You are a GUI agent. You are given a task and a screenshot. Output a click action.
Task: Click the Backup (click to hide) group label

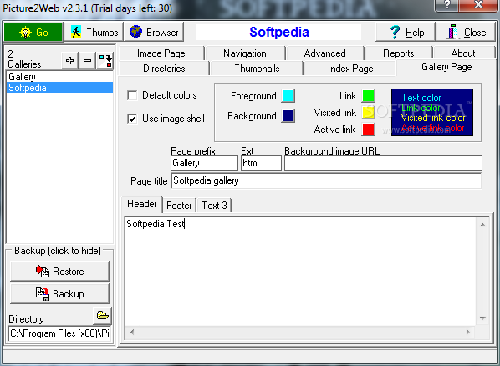(x=58, y=251)
